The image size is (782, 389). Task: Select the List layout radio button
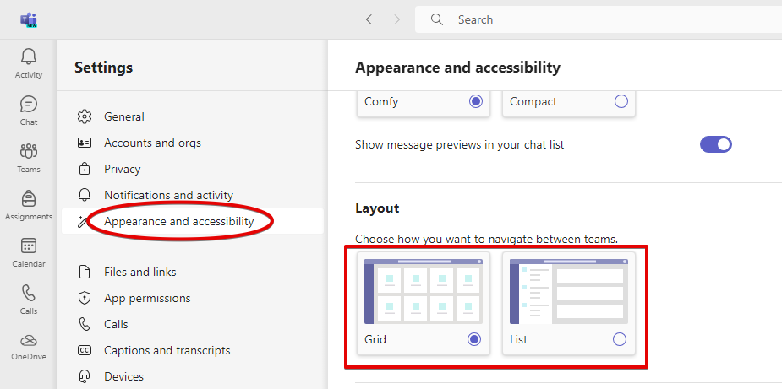tap(620, 339)
